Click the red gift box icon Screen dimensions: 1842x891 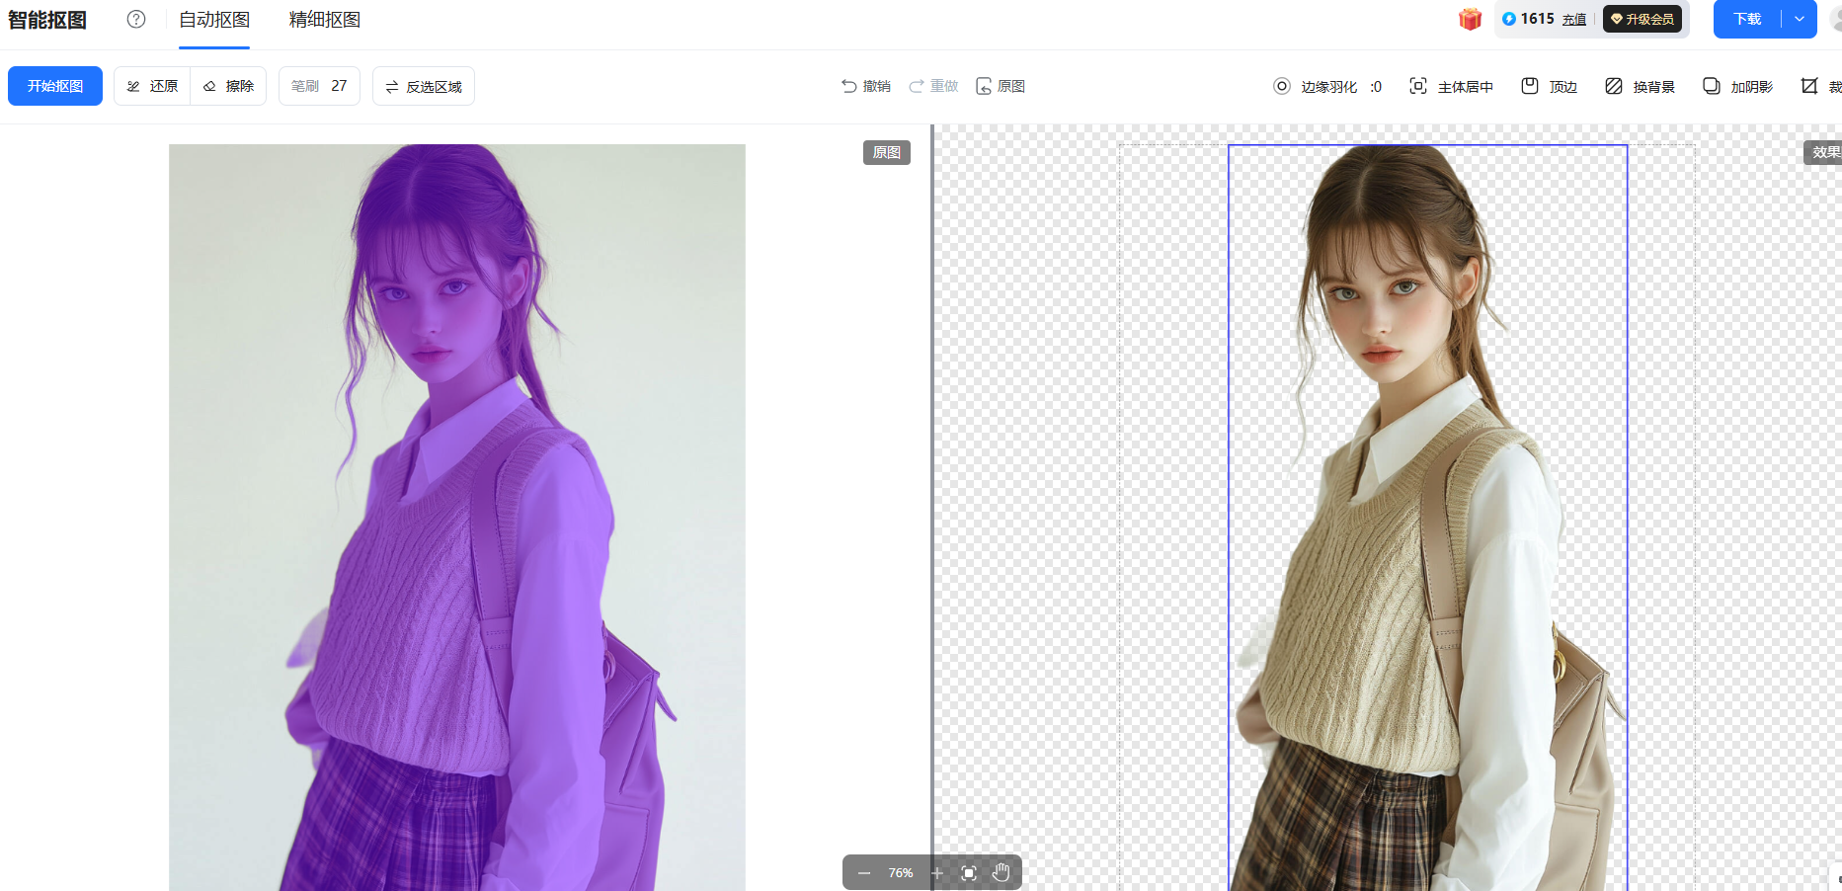(x=1470, y=19)
